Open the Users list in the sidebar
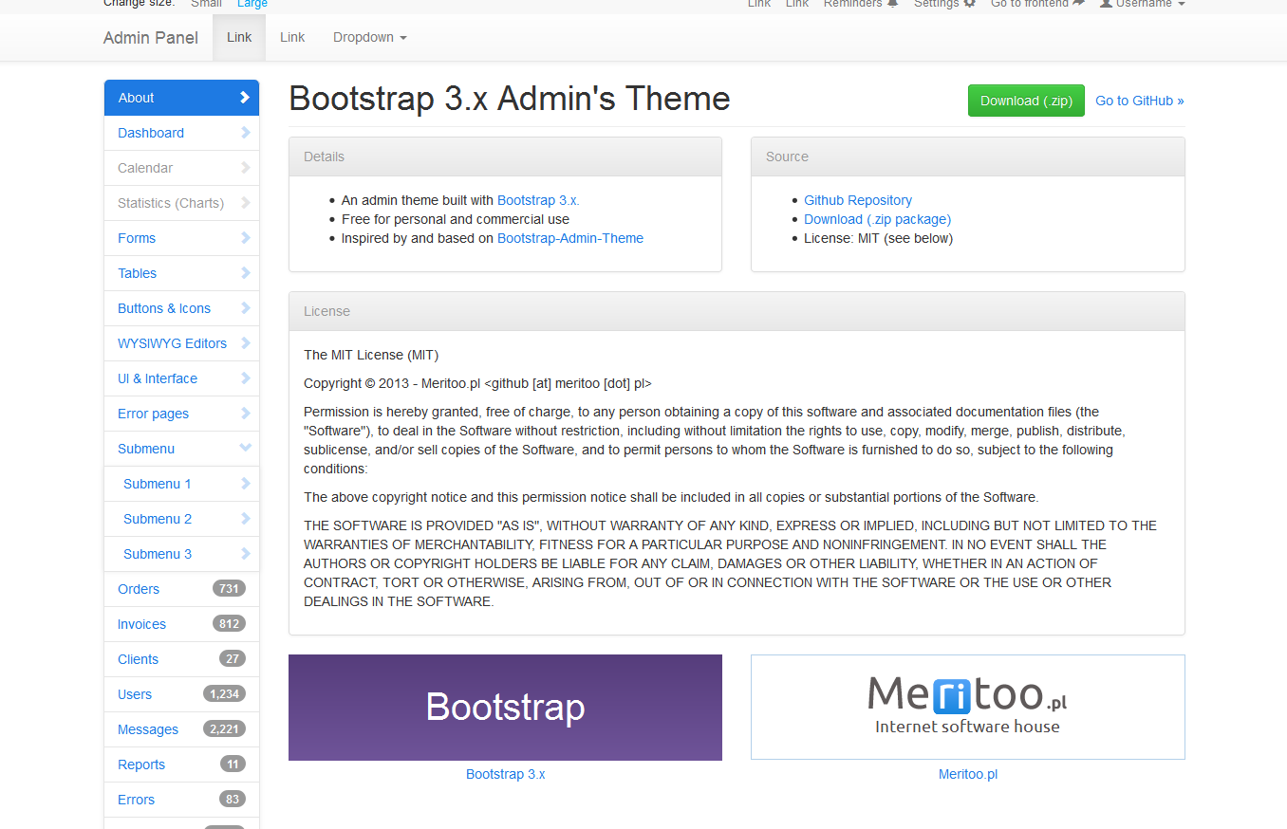Image resolution: width=1287 pixels, height=829 pixels. (x=181, y=694)
